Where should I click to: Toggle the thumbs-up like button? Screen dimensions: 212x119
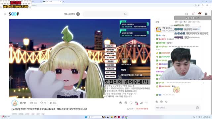51,103
